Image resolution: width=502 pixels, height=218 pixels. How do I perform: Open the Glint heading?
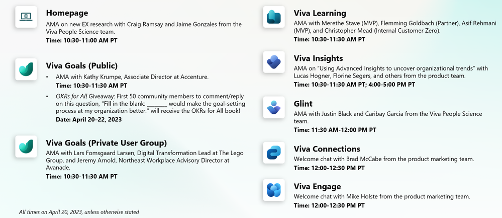click(x=303, y=104)
